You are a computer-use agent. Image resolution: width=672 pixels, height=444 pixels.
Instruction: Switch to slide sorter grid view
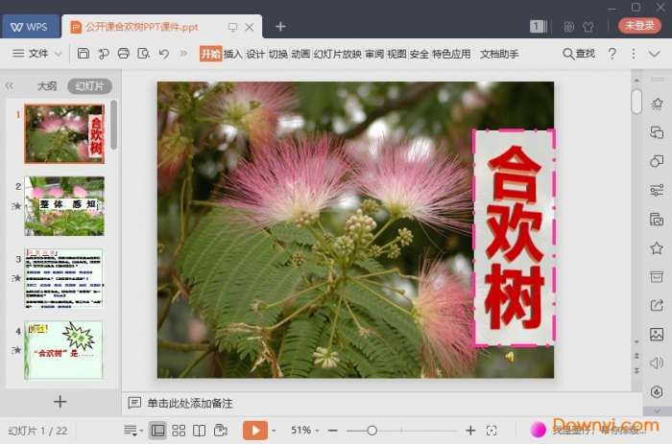point(179,431)
